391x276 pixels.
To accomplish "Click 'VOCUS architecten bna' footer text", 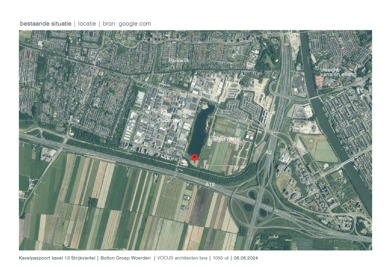I will [x=182, y=258].
